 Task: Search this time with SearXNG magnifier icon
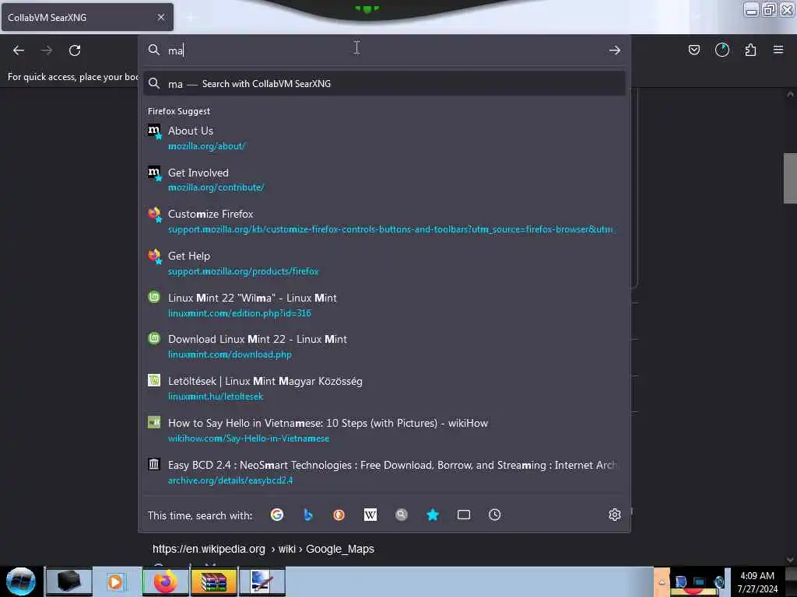point(402,515)
